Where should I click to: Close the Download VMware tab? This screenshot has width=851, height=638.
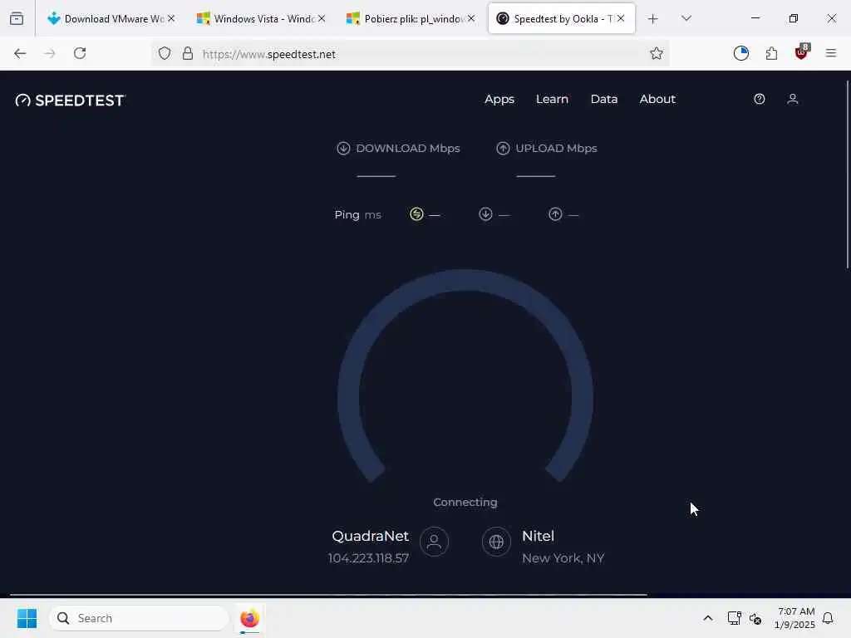pos(171,18)
